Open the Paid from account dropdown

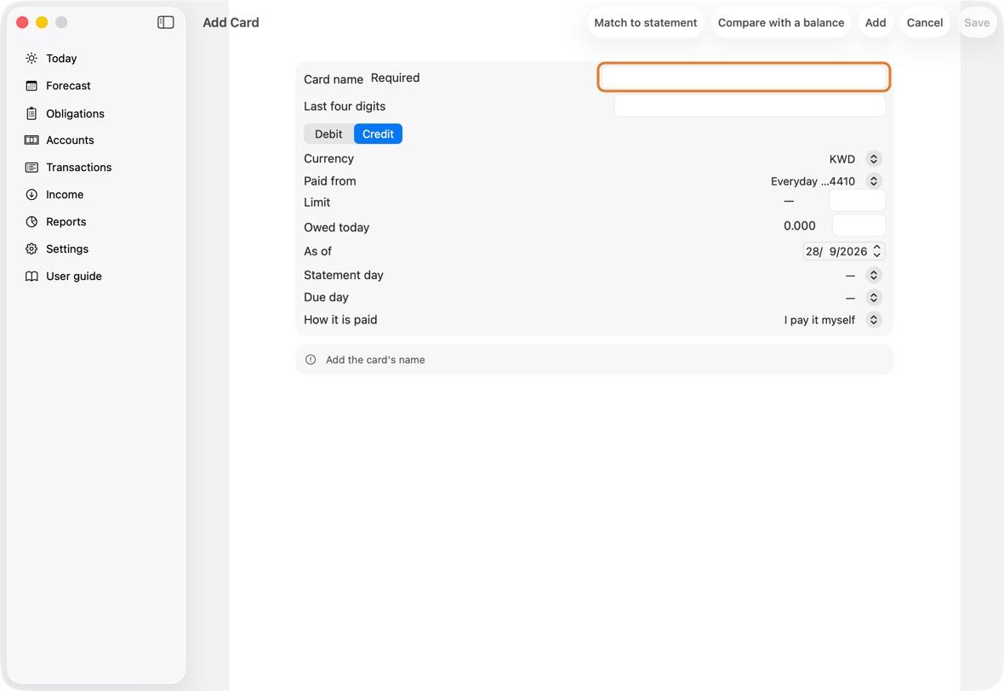[873, 181]
